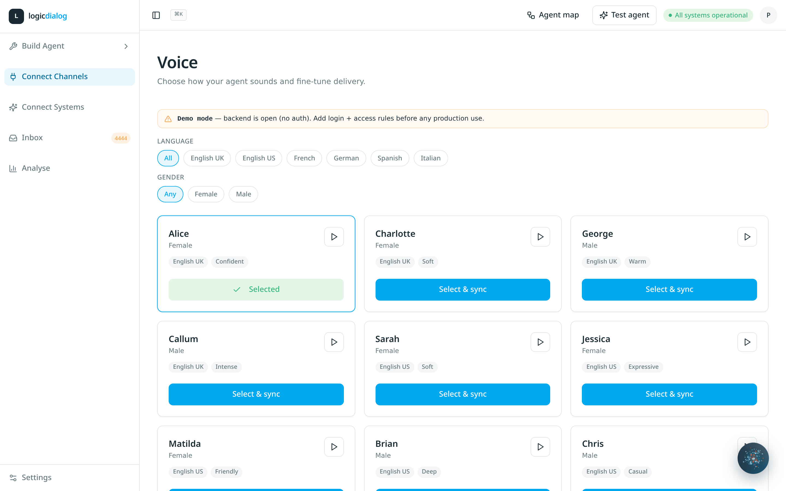Image resolution: width=786 pixels, height=491 pixels.
Task: Click the Friendly tag on Matilda
Action: tap(226, 472)
